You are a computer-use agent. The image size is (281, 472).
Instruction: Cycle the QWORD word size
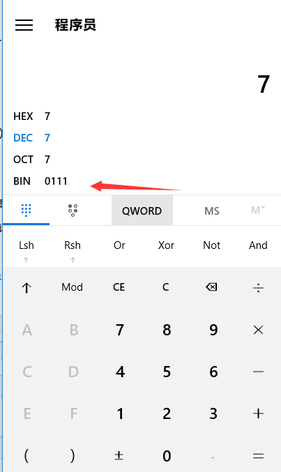coord(142,211)
